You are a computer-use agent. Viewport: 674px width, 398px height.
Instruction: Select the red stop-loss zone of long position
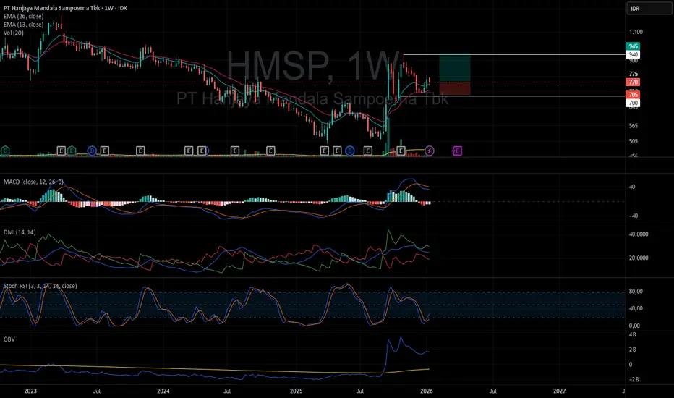coord(455,88)
